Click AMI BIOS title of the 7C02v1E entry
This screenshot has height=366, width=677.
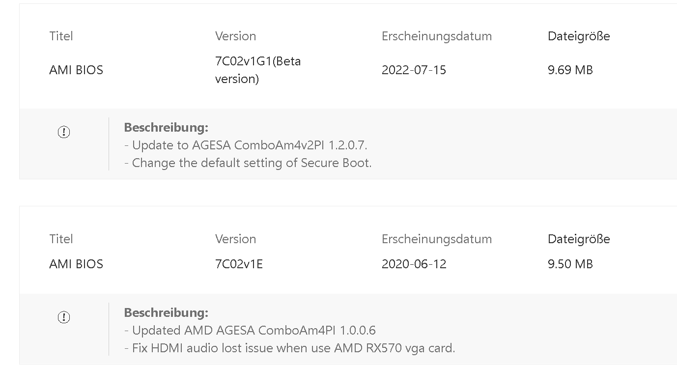point(76,264)
